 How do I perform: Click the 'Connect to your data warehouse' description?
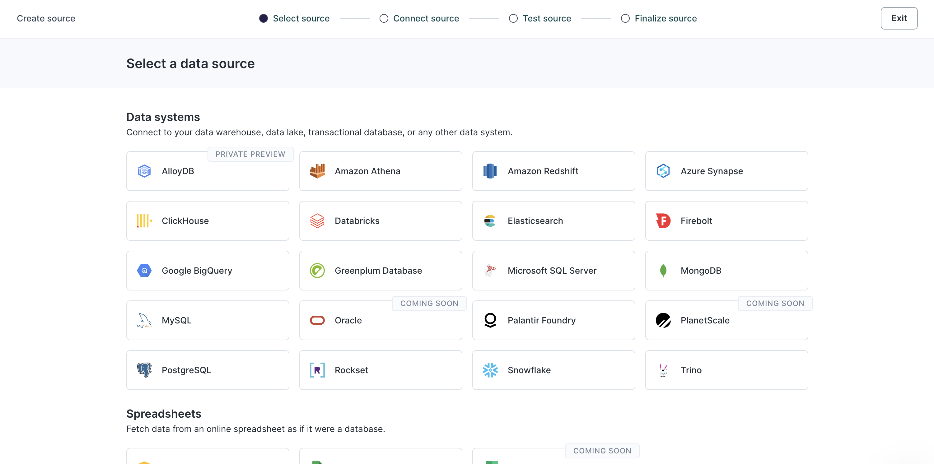point(319,132)
